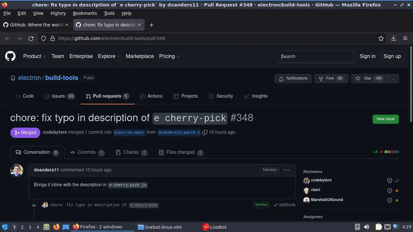Close the 'GitHub: Where the world' tab
413x232 pixels.
pyautogui.click(x=67, y=25)
